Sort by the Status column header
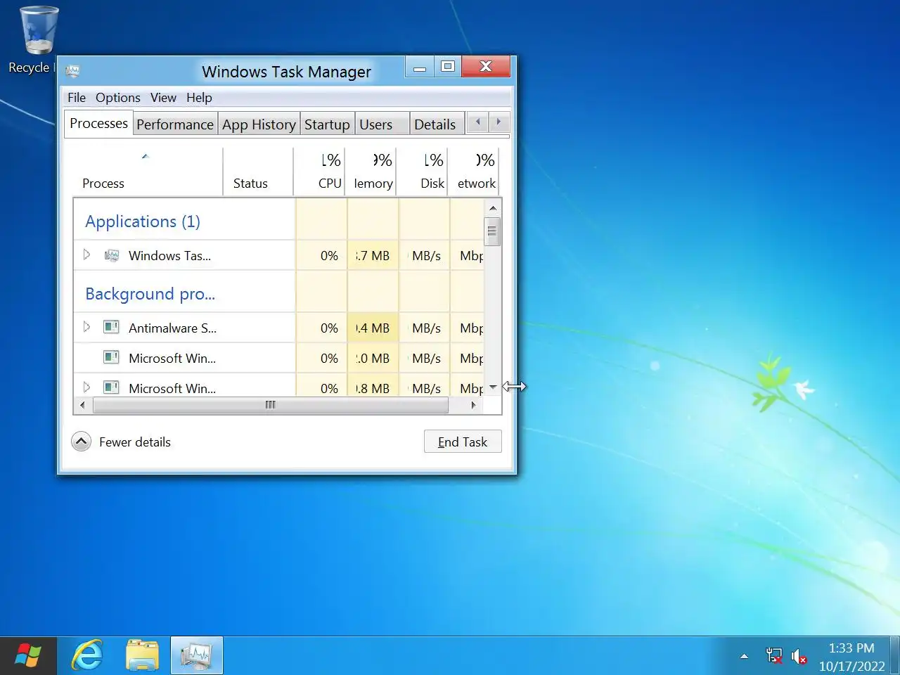The width and height of the screenshot is (900, 675). pyautogui.click(x=258, y=172)
